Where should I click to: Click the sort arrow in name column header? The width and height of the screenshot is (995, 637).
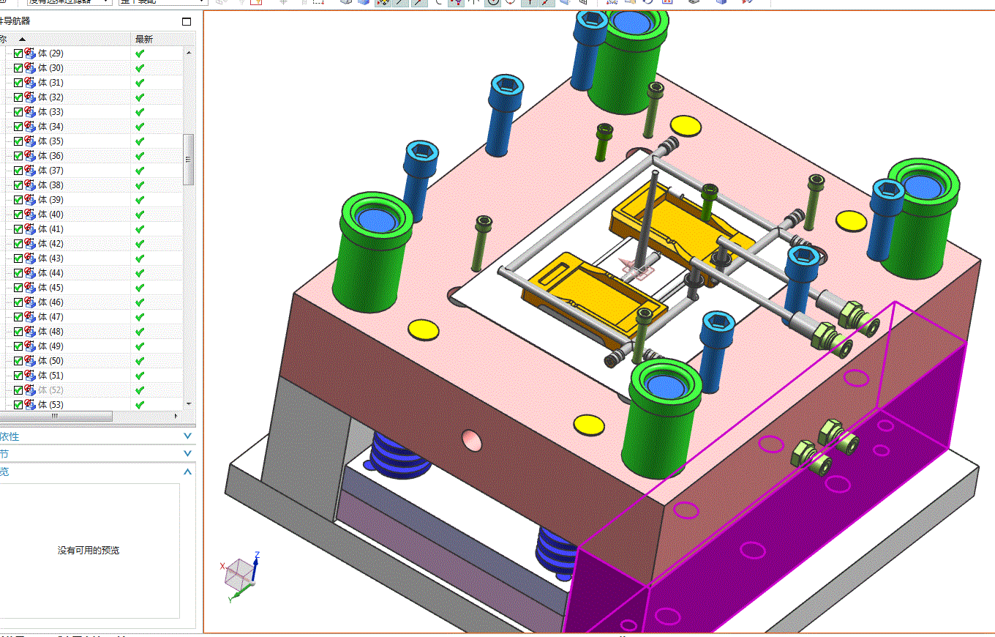point(22,39)
